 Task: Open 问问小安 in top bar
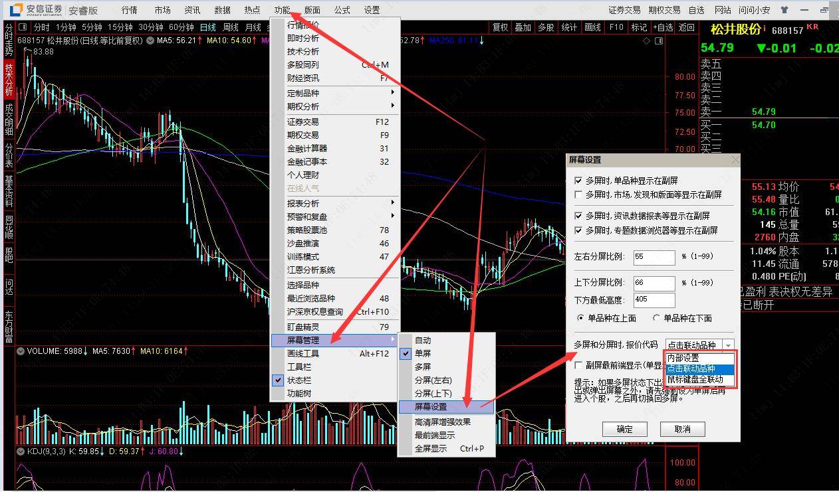click(754, 10)
